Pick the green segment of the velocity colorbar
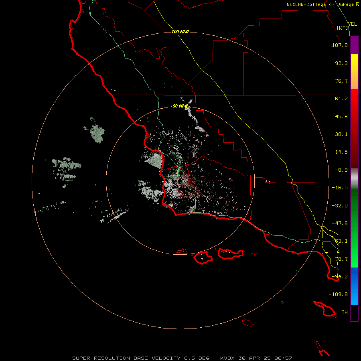The height and width of the screenshot is (361, 361). click(x=354, y=228)
